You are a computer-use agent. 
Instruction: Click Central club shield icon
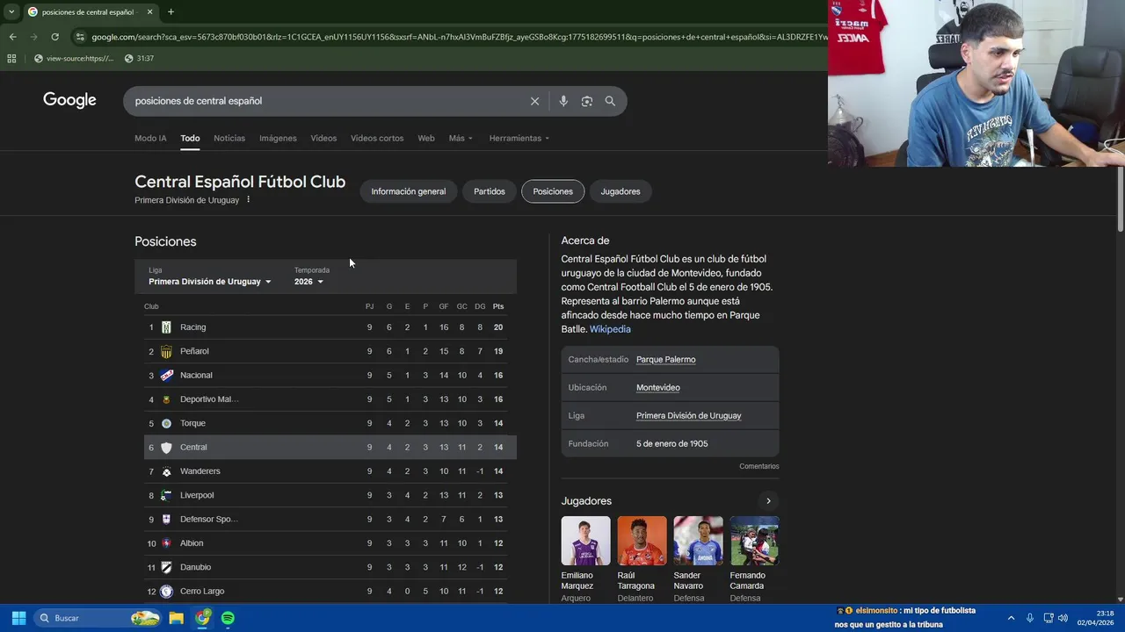[x=166, y=447]
